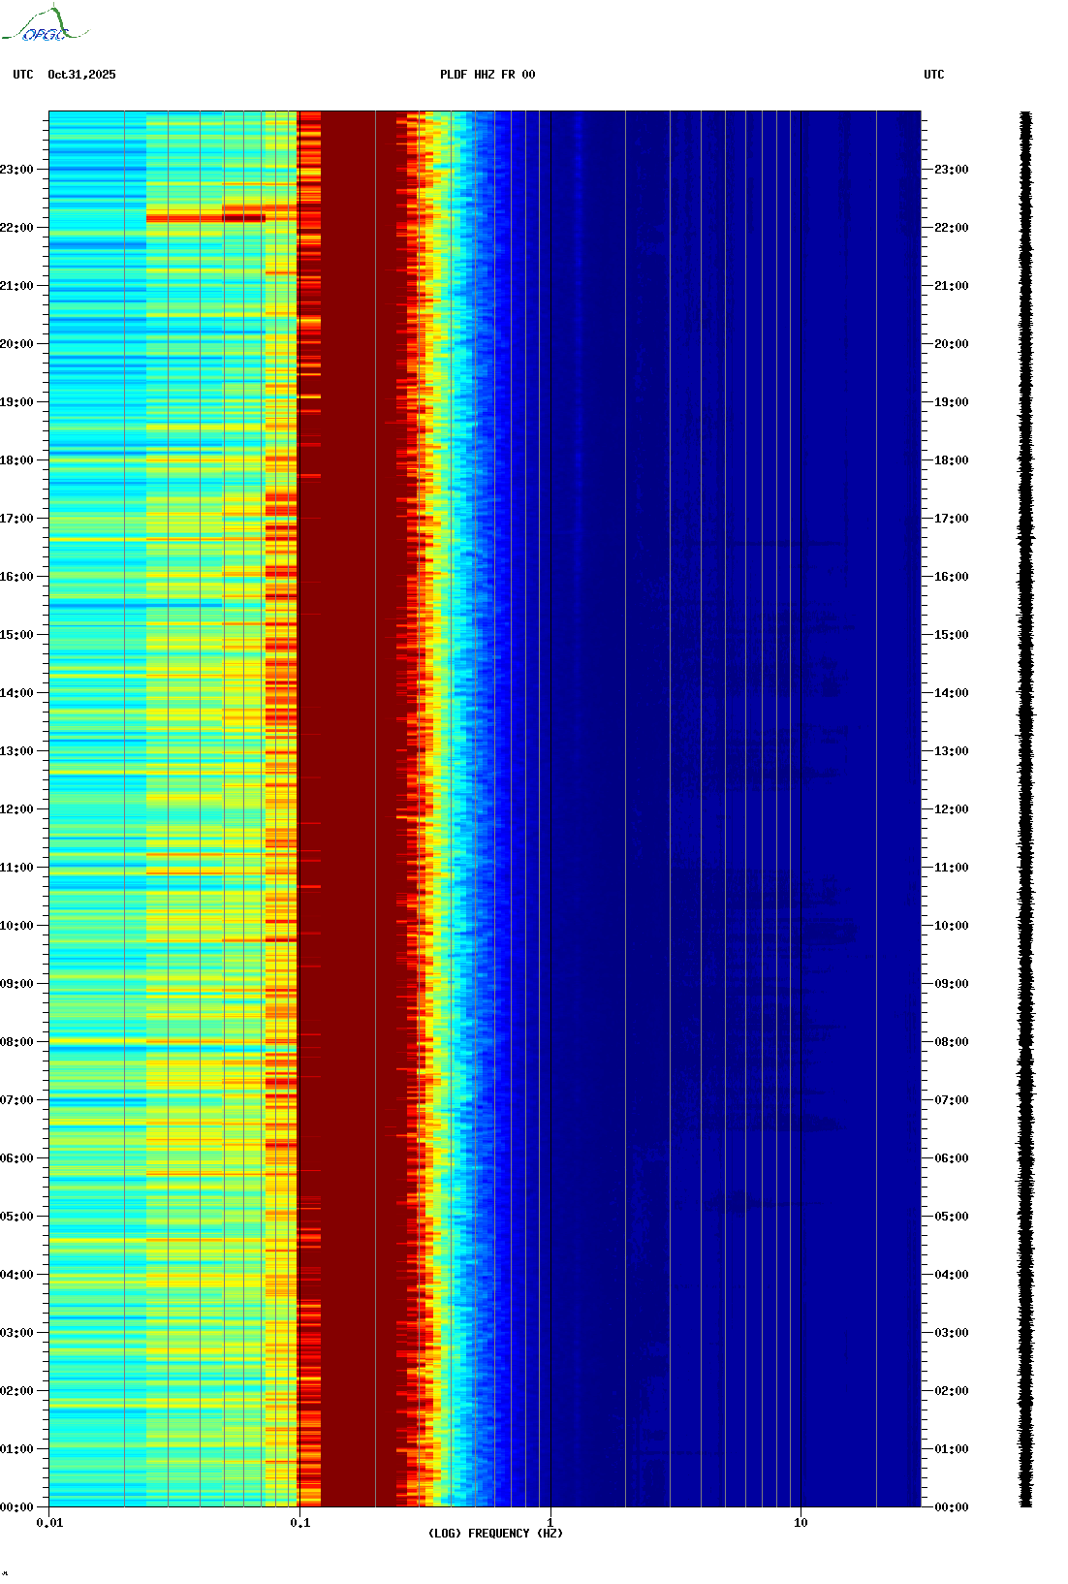The image size is (1068, 1584).
Task: Click 13:00 on the left time axis
Action: pyautogui.click(x=16, y=751)
